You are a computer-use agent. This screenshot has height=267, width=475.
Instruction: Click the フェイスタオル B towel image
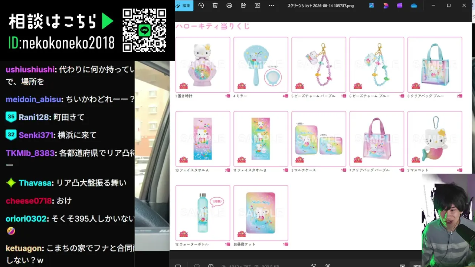261,139
